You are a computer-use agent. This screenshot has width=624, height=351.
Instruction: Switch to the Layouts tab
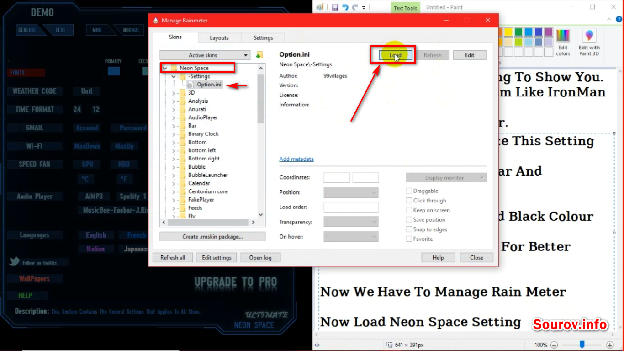pyautogui.click(x=219, y=38)
